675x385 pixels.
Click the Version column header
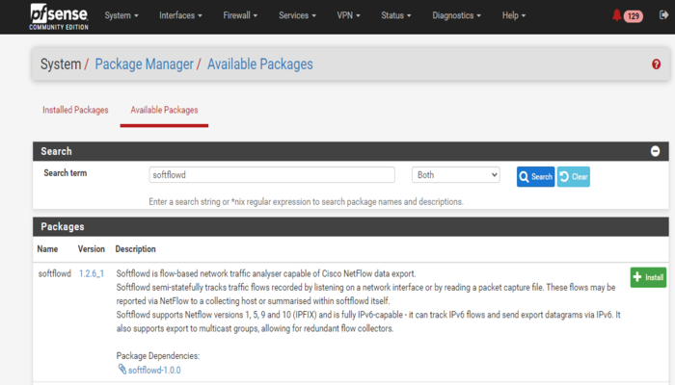(92, 249)
